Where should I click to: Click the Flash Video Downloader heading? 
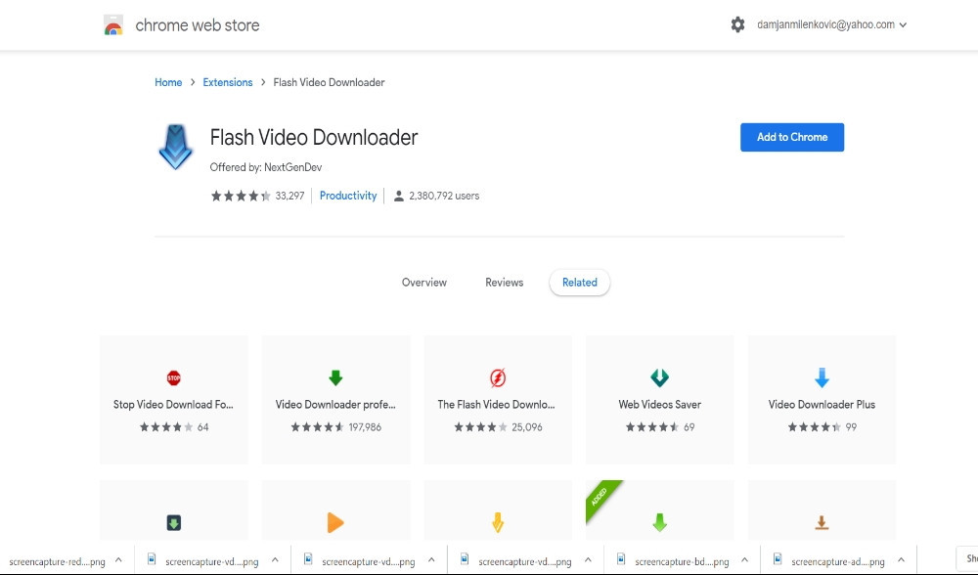314,137
